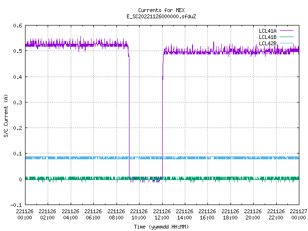Click the y-axis tick value 0.3
This screenshot has height=231, width=308.
17,103
